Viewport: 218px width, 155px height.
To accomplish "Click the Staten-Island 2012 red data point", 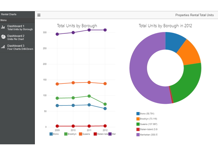I will point(105,126).
